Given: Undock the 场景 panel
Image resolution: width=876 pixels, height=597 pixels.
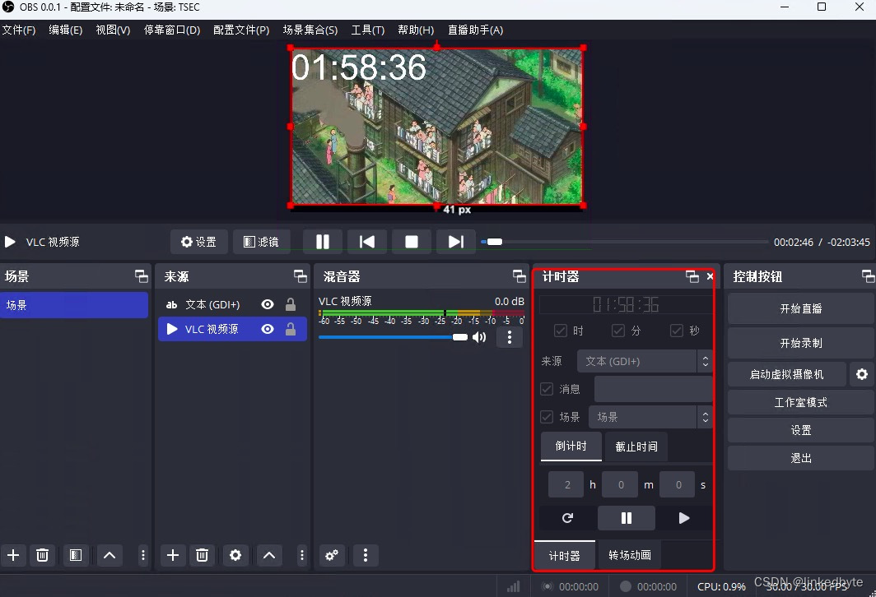Looking at the screenshot, I should coord(142,276).
